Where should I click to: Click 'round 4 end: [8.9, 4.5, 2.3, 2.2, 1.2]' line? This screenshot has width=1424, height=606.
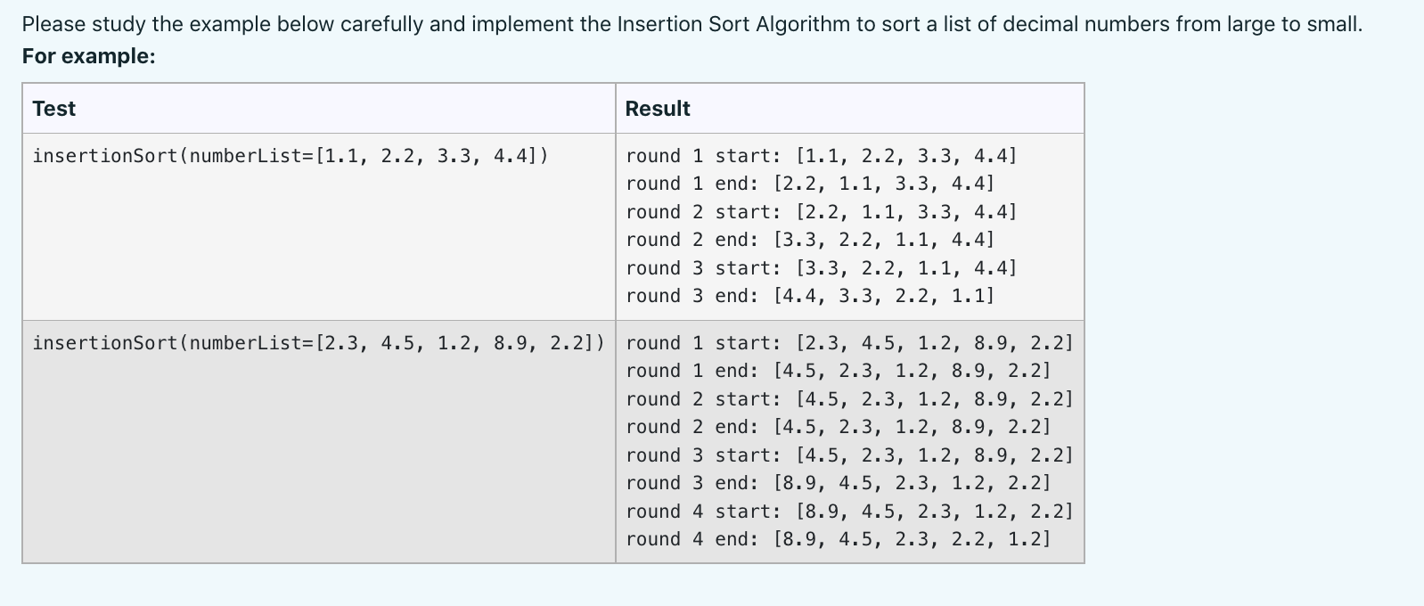coord(838,539)
